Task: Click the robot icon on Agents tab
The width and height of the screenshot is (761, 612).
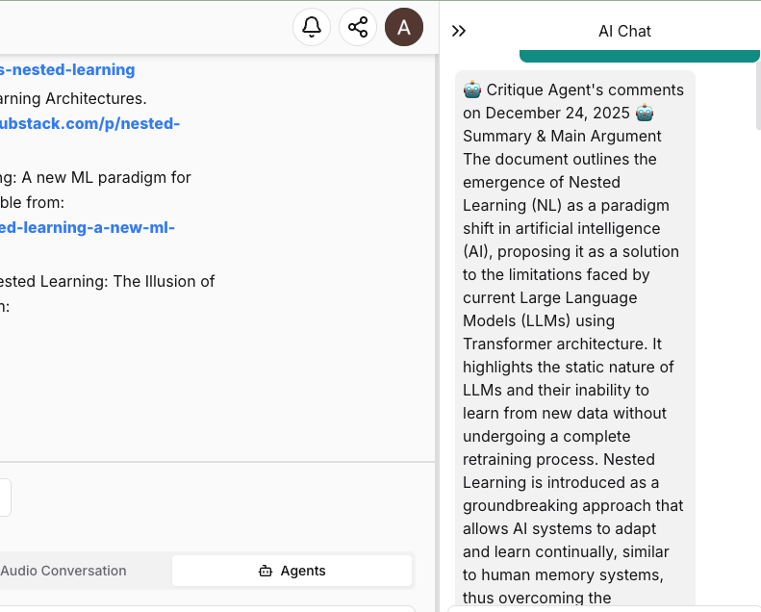Action: 266,571
